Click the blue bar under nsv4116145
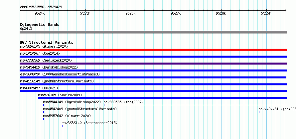Image resolution: width=296 pixels, height=139 pixels. click(x=153, y=84)
